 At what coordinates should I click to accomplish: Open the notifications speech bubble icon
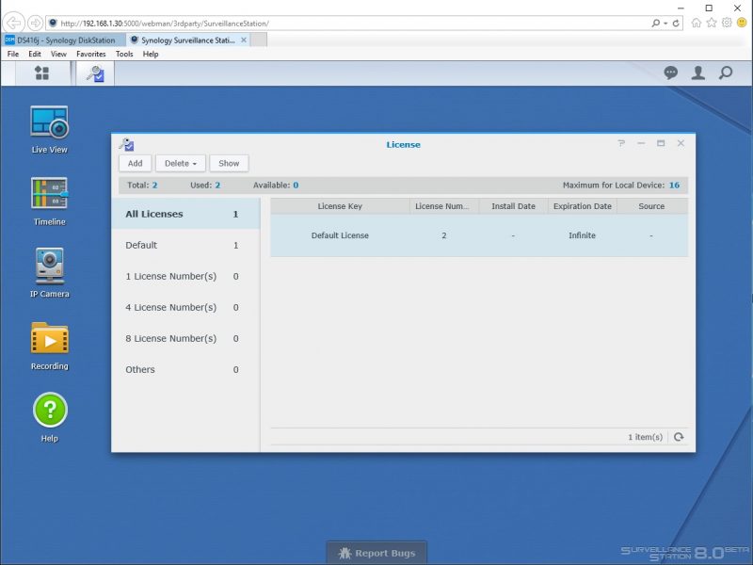tap(670, 73)
